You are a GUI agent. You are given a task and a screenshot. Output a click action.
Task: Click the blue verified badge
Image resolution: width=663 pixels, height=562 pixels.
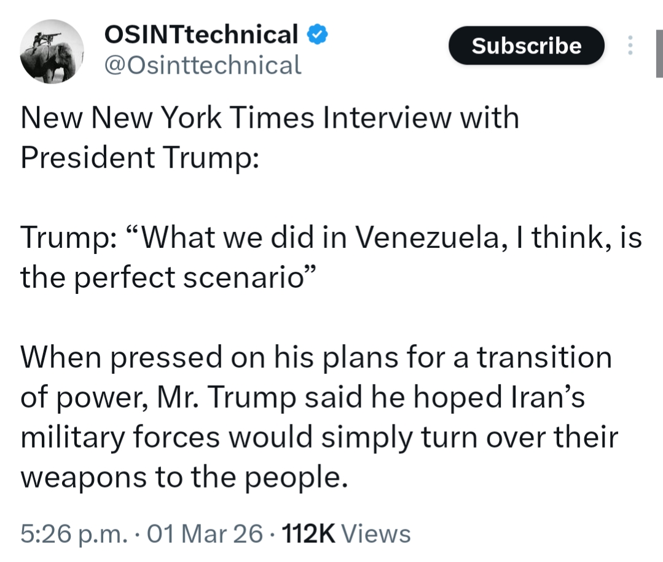[x=317, y=35]
